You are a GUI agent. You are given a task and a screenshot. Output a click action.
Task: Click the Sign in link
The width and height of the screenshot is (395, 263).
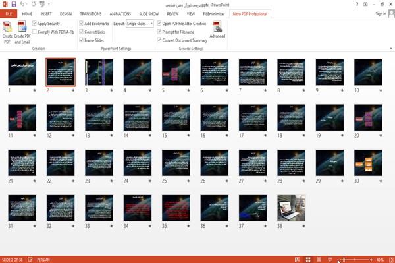tap(381, 14)
